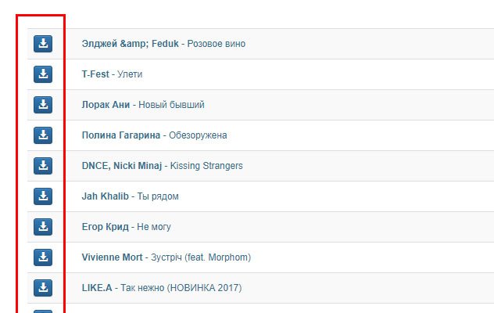Viewport: 494px width, 313px height.
Task: Download Полина Гагарина Обезоружена track
Action: (x=43, y=135)
